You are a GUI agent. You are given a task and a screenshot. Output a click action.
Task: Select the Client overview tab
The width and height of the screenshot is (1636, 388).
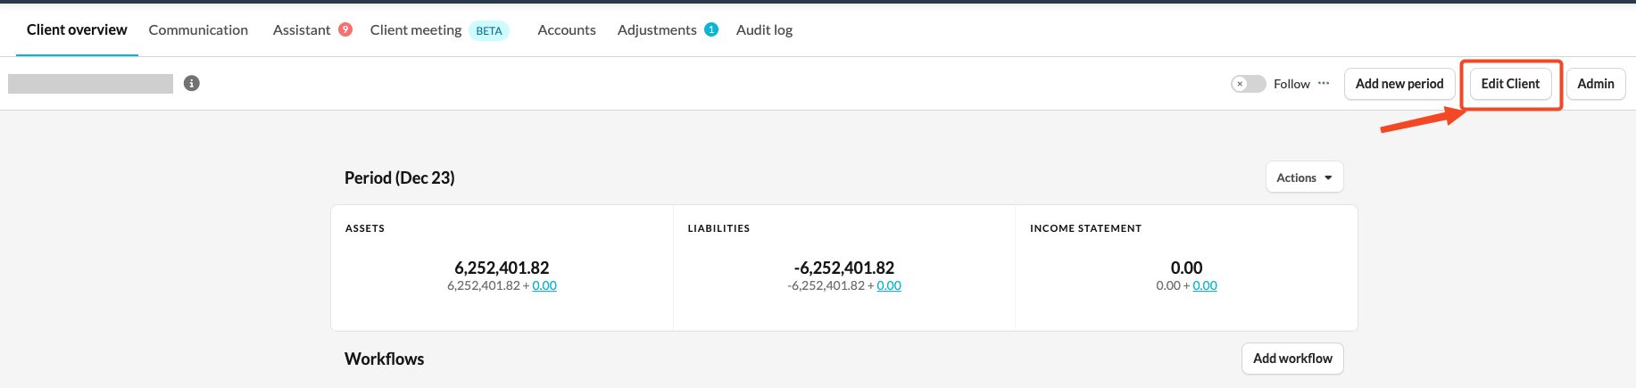[x=77, y=29]
